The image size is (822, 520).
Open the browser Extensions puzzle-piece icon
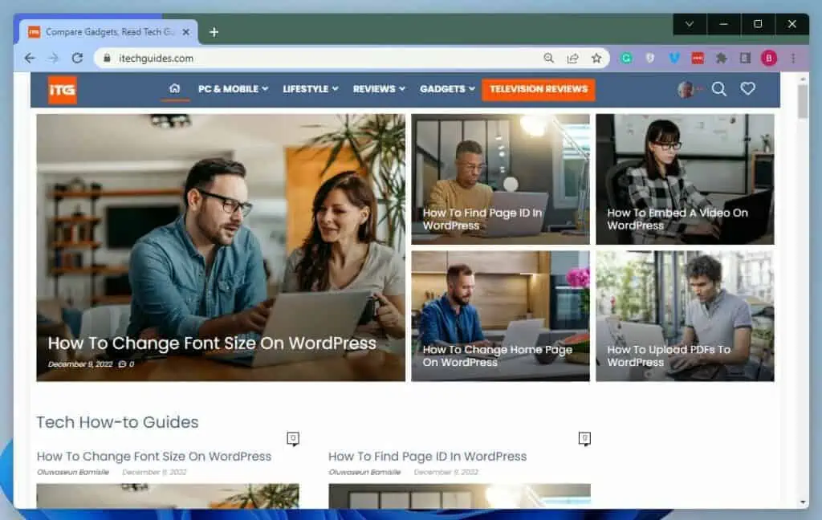pos(722,58)
